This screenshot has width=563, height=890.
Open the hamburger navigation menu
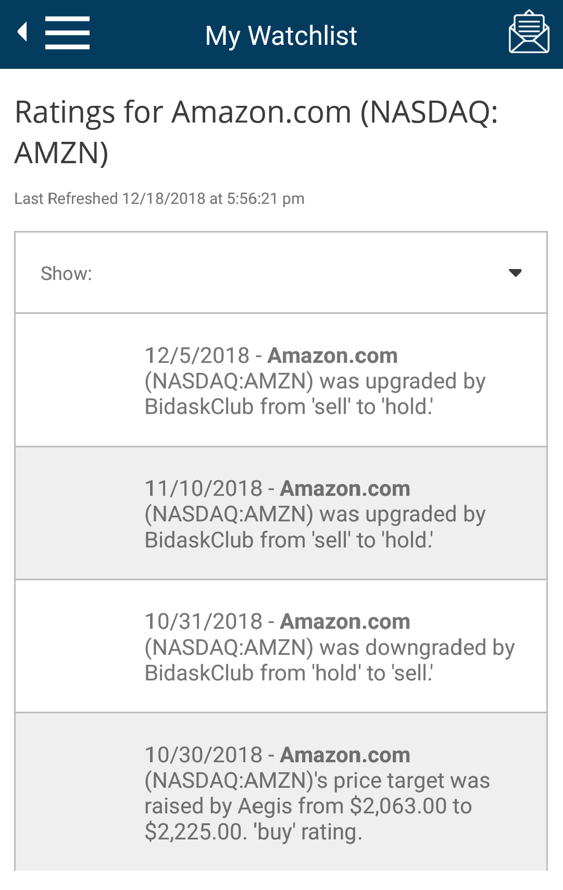67,33
